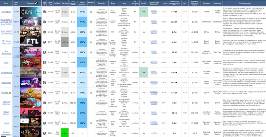The height and width of the screenshot is (137, 266).
Task: Click the Estimated Sales (steam spy) header link
Action: 154,3
